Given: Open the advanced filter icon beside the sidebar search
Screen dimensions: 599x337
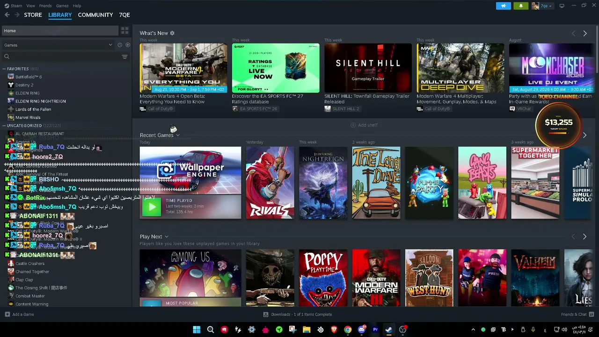Looking at the screenshot, I should point(124,57).
